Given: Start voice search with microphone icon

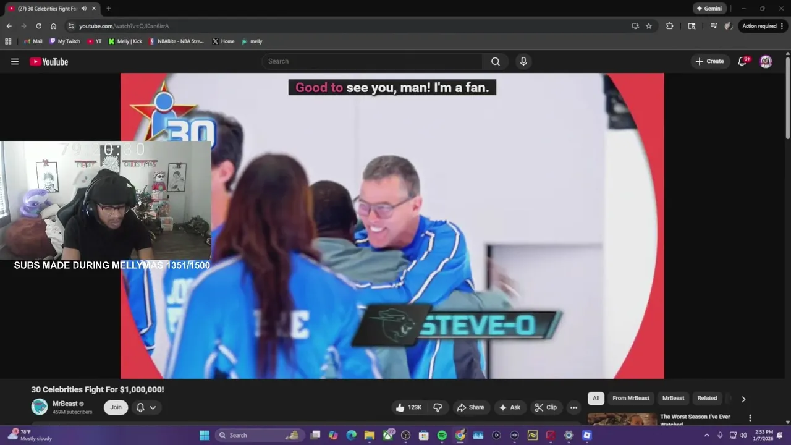Looking at the screenshot, I should (x=523, y=61).
